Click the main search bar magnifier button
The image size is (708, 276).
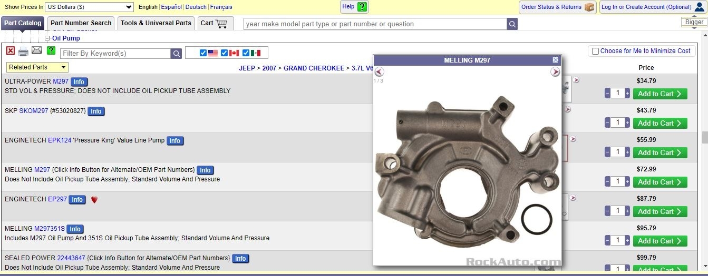click(512, 24)
